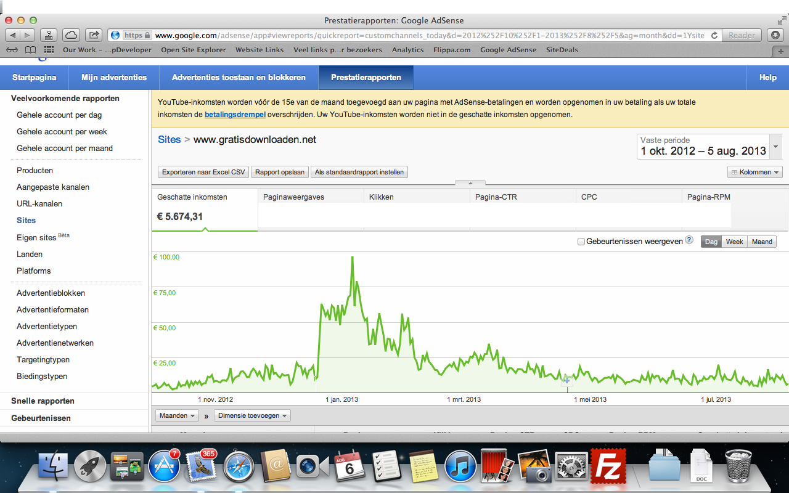Screen dimensions: 789x493
Task: Open iPhoto in the Dock
Action: click(534, 466)
